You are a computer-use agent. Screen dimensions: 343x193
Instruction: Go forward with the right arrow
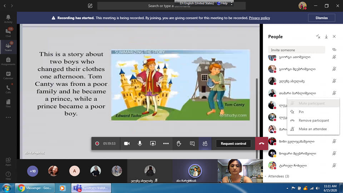[x=12, y=6]
